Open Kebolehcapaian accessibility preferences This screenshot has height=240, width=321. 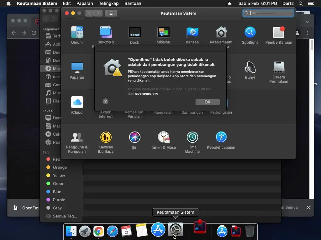coord(221,140)
